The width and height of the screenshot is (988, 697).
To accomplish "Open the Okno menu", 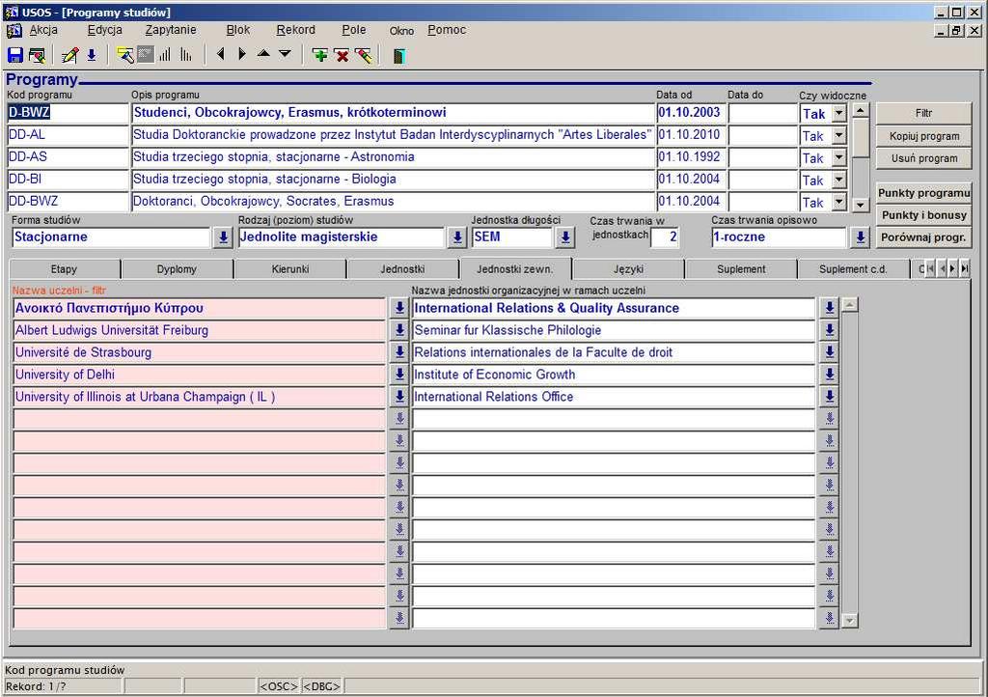I will pyautogui.click(x=401, y=30).
